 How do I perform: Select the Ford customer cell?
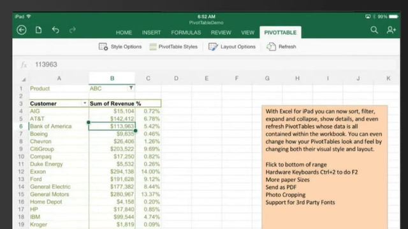pyautogui.click(x=59, y=179)
